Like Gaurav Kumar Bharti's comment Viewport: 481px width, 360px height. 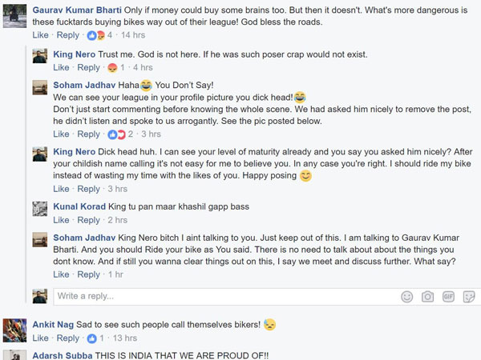tap(40, 35)
